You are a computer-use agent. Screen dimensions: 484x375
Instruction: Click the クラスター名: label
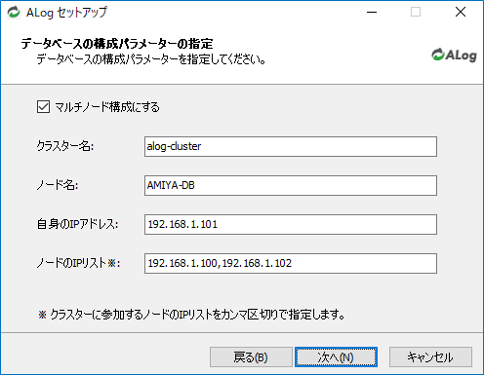coord(65,146)
